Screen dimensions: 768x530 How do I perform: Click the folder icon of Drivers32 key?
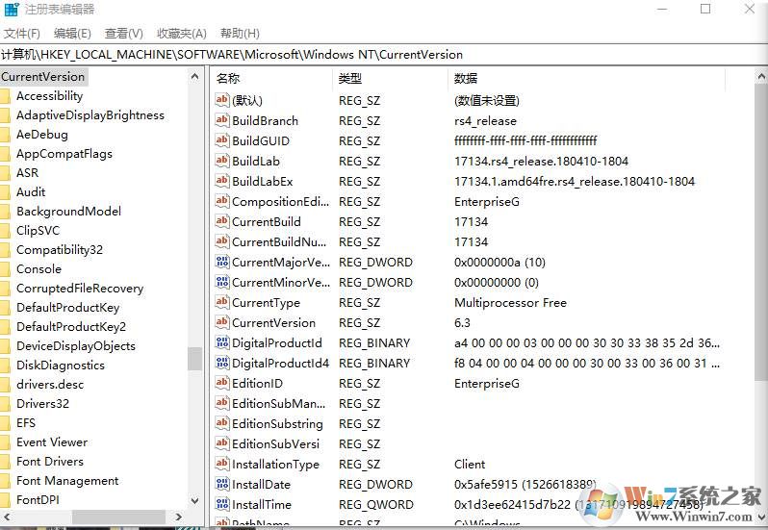click(x=5, y=404)
